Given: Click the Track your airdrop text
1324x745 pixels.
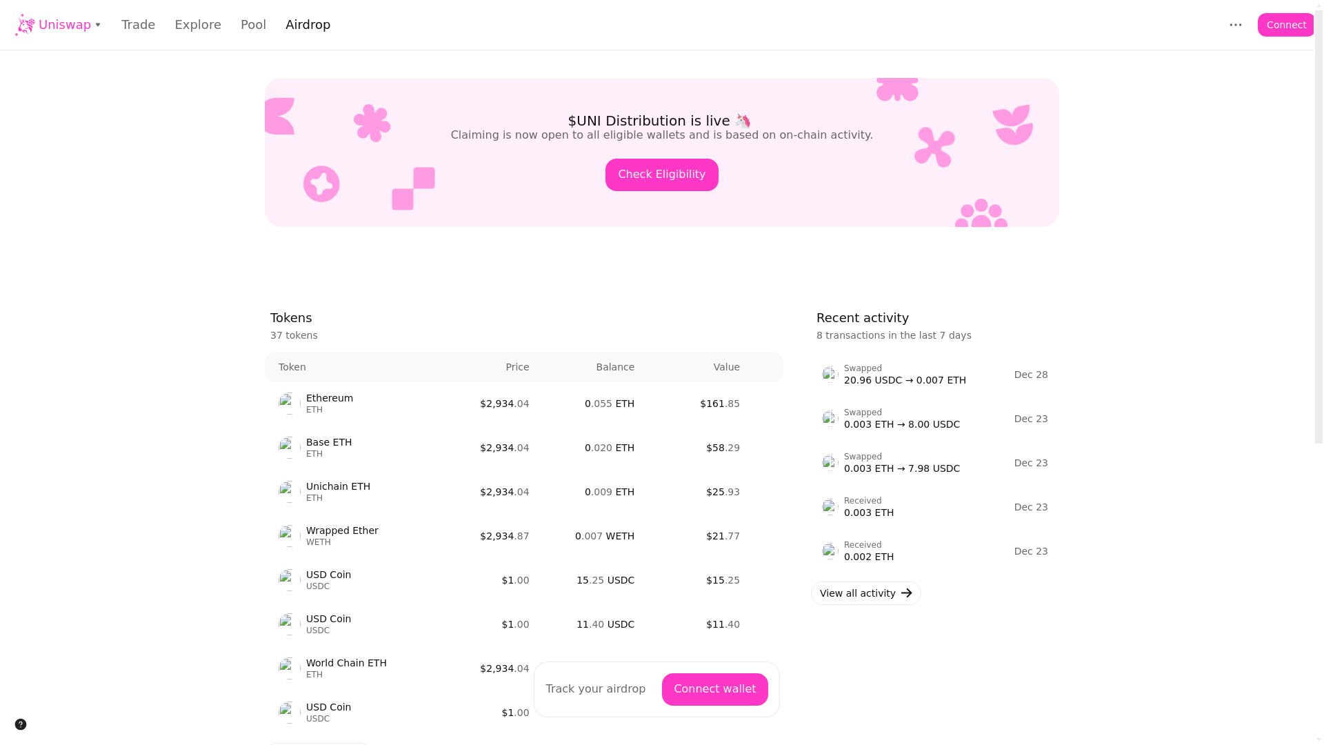Looking at the screenshot, I should tap(596, 689).
